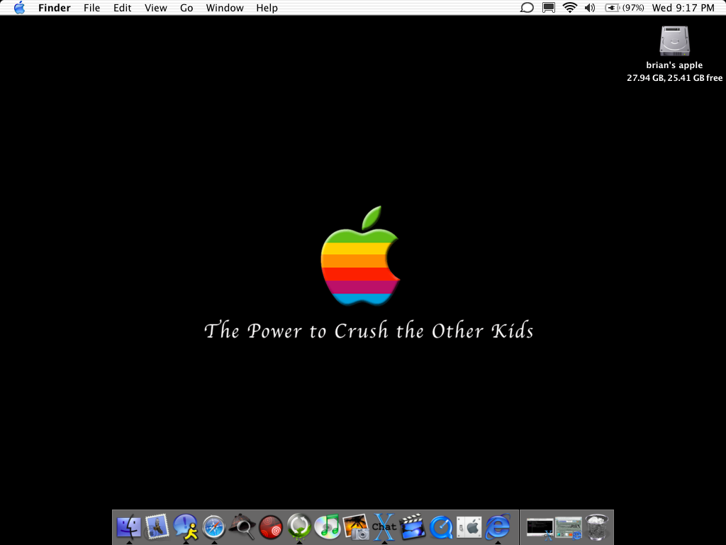Launch AOL Instant Messenger from the Dock
Image resolution: width=726 pixels, height=545 pixels.
tap(186, 527)
